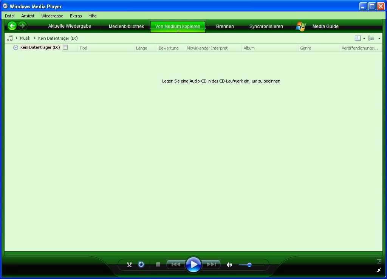Screen dimensions: 387x279
Task: Open the Extras menu
Action: pyautogui.click(x=76, y=16)
